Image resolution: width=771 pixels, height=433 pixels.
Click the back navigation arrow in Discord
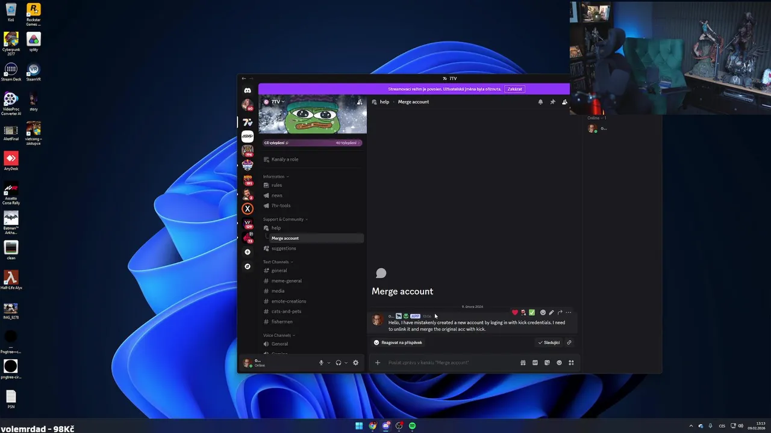tap(243, 78)
